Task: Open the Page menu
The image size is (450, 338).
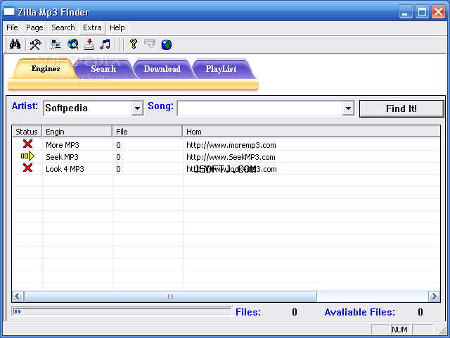Action: pos(34,27)
